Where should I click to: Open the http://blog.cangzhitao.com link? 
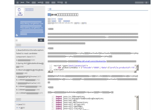tap(32, 24)
